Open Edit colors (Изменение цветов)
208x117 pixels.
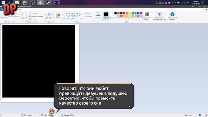147,16
